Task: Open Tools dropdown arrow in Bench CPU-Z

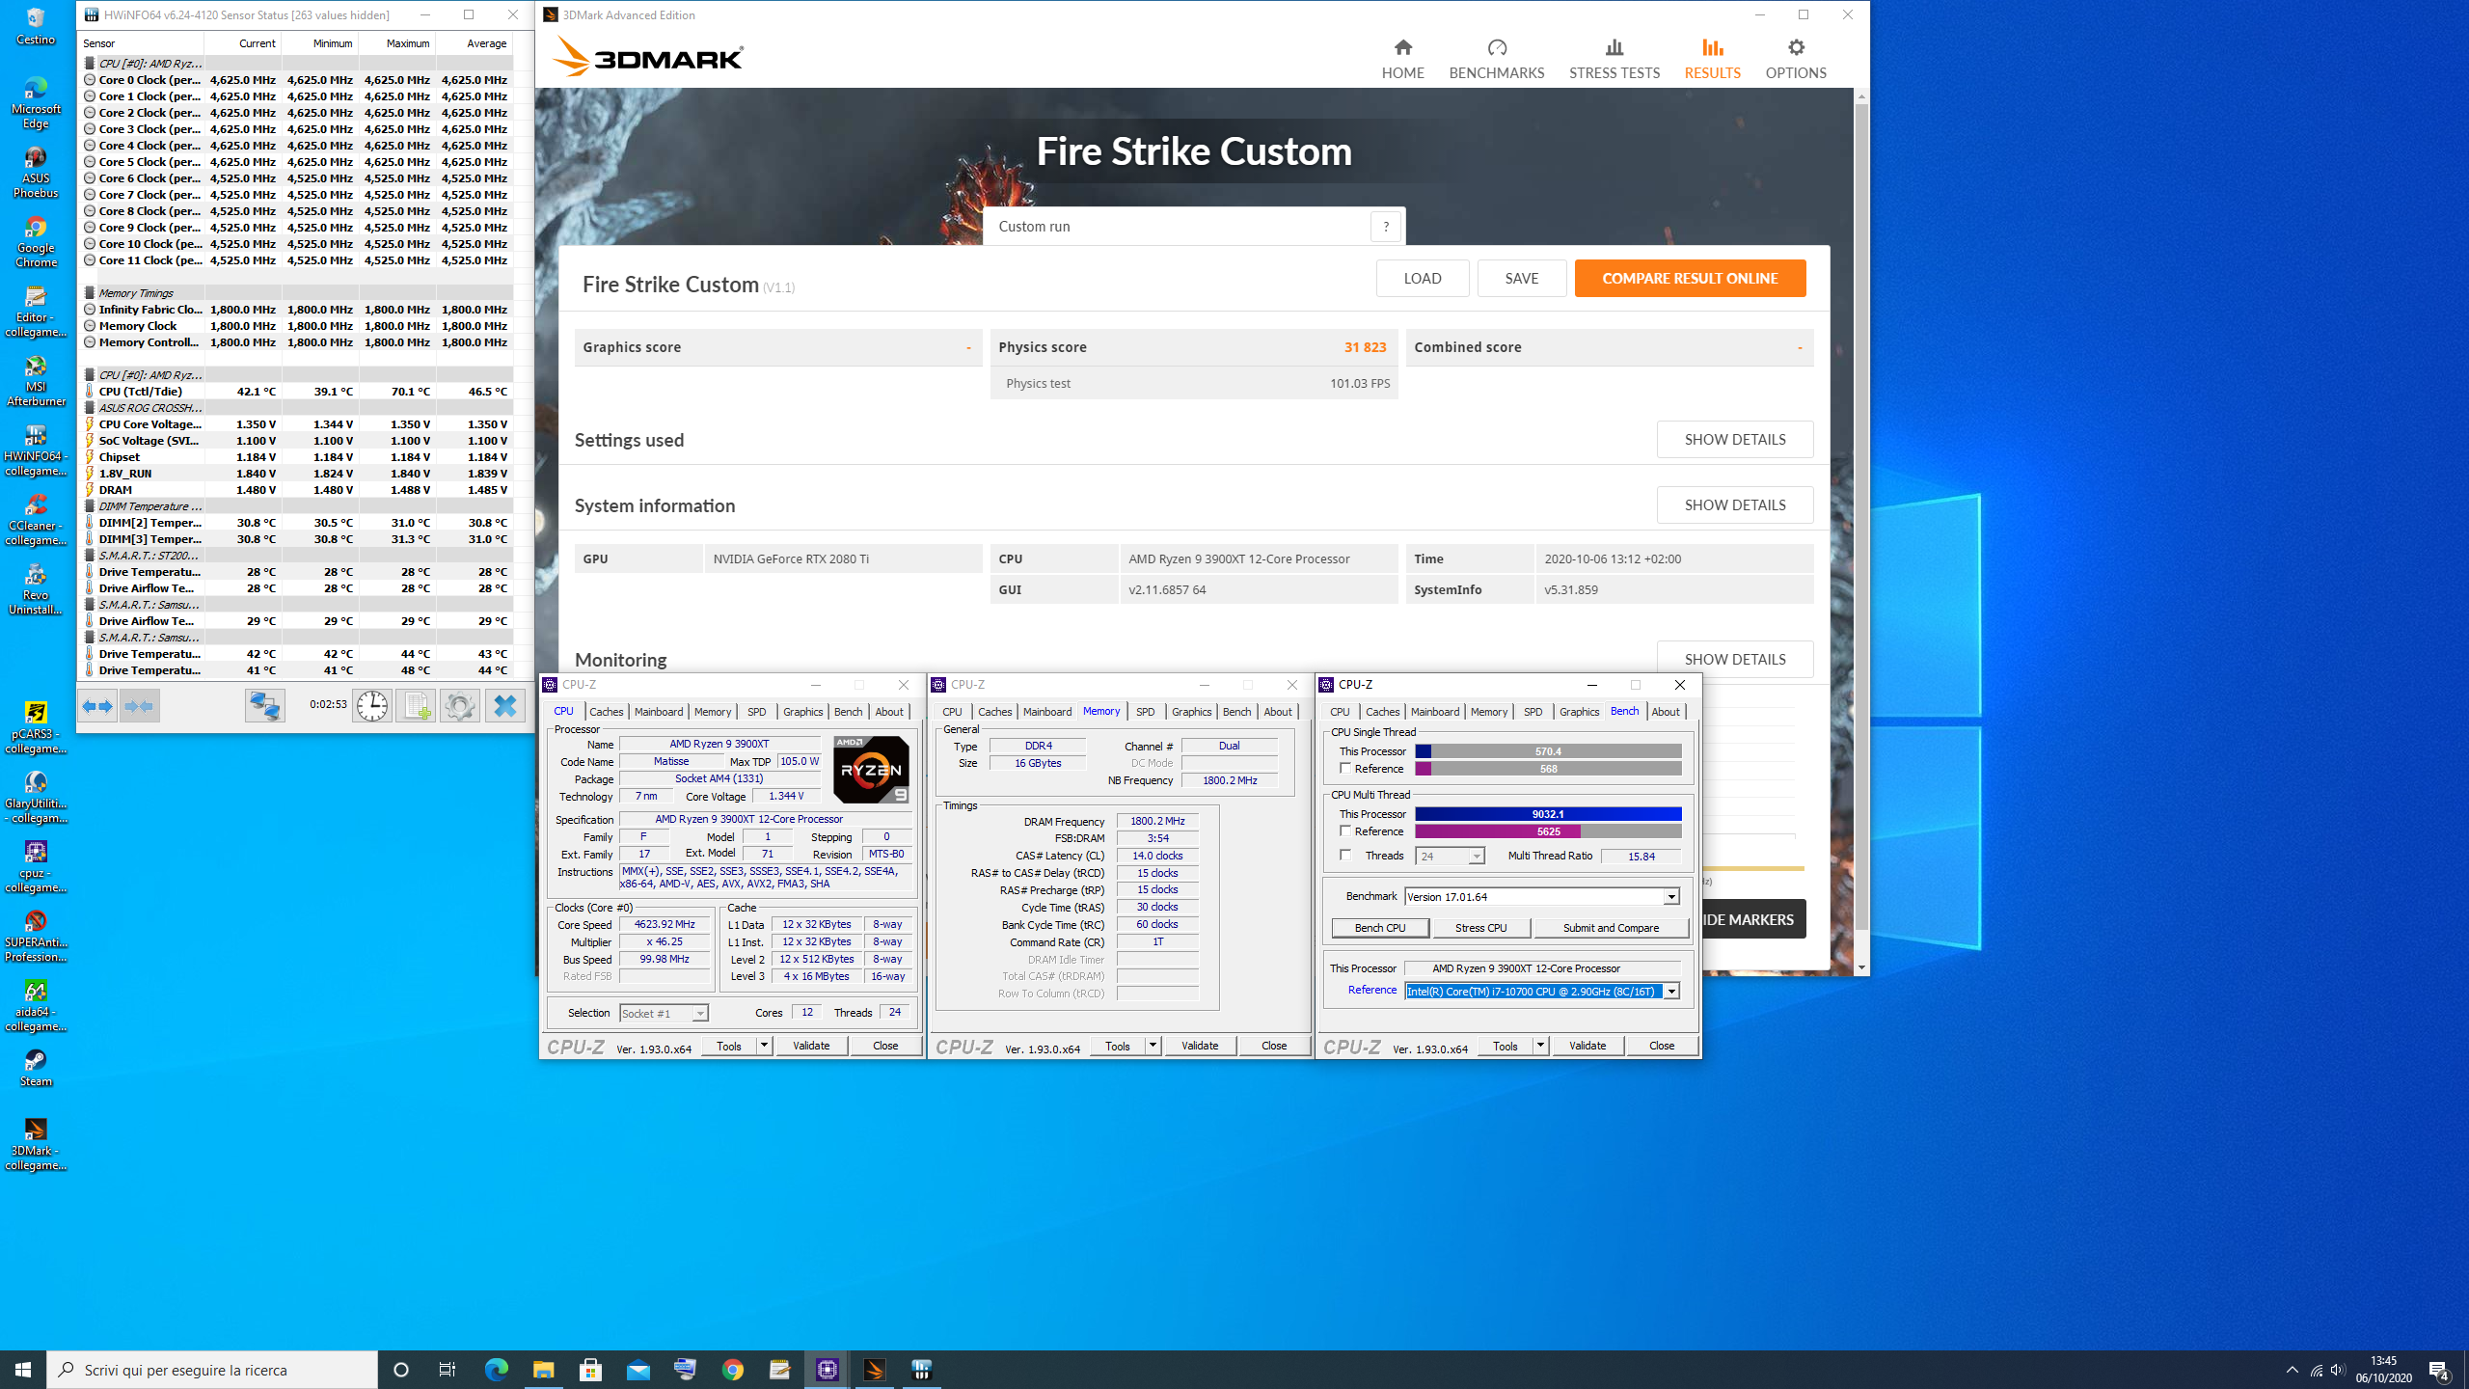Action: 1540,1046
